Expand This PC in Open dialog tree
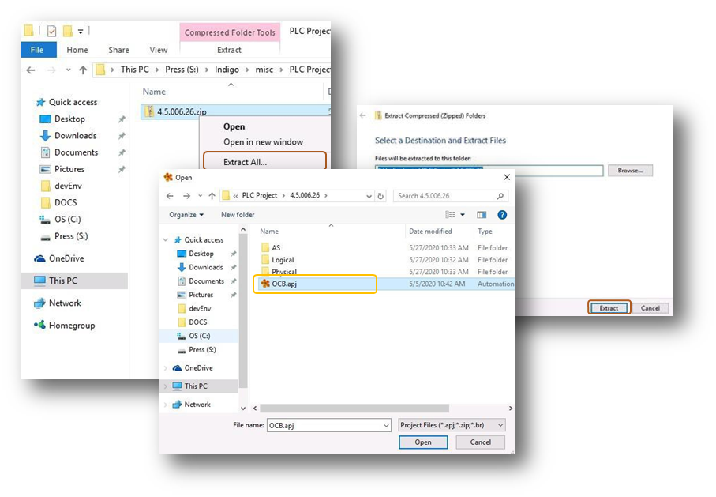 click(165, 386)
